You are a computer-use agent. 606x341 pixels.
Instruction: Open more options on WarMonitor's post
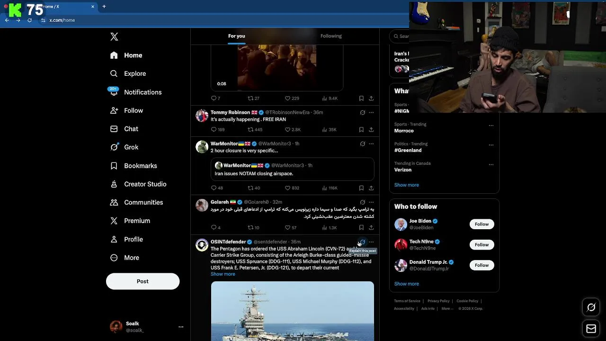tap(371, 144)
